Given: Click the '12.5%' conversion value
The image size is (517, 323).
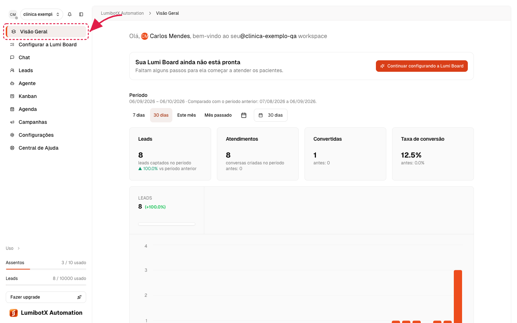Looking at the screenshot, I should [411, 155].
